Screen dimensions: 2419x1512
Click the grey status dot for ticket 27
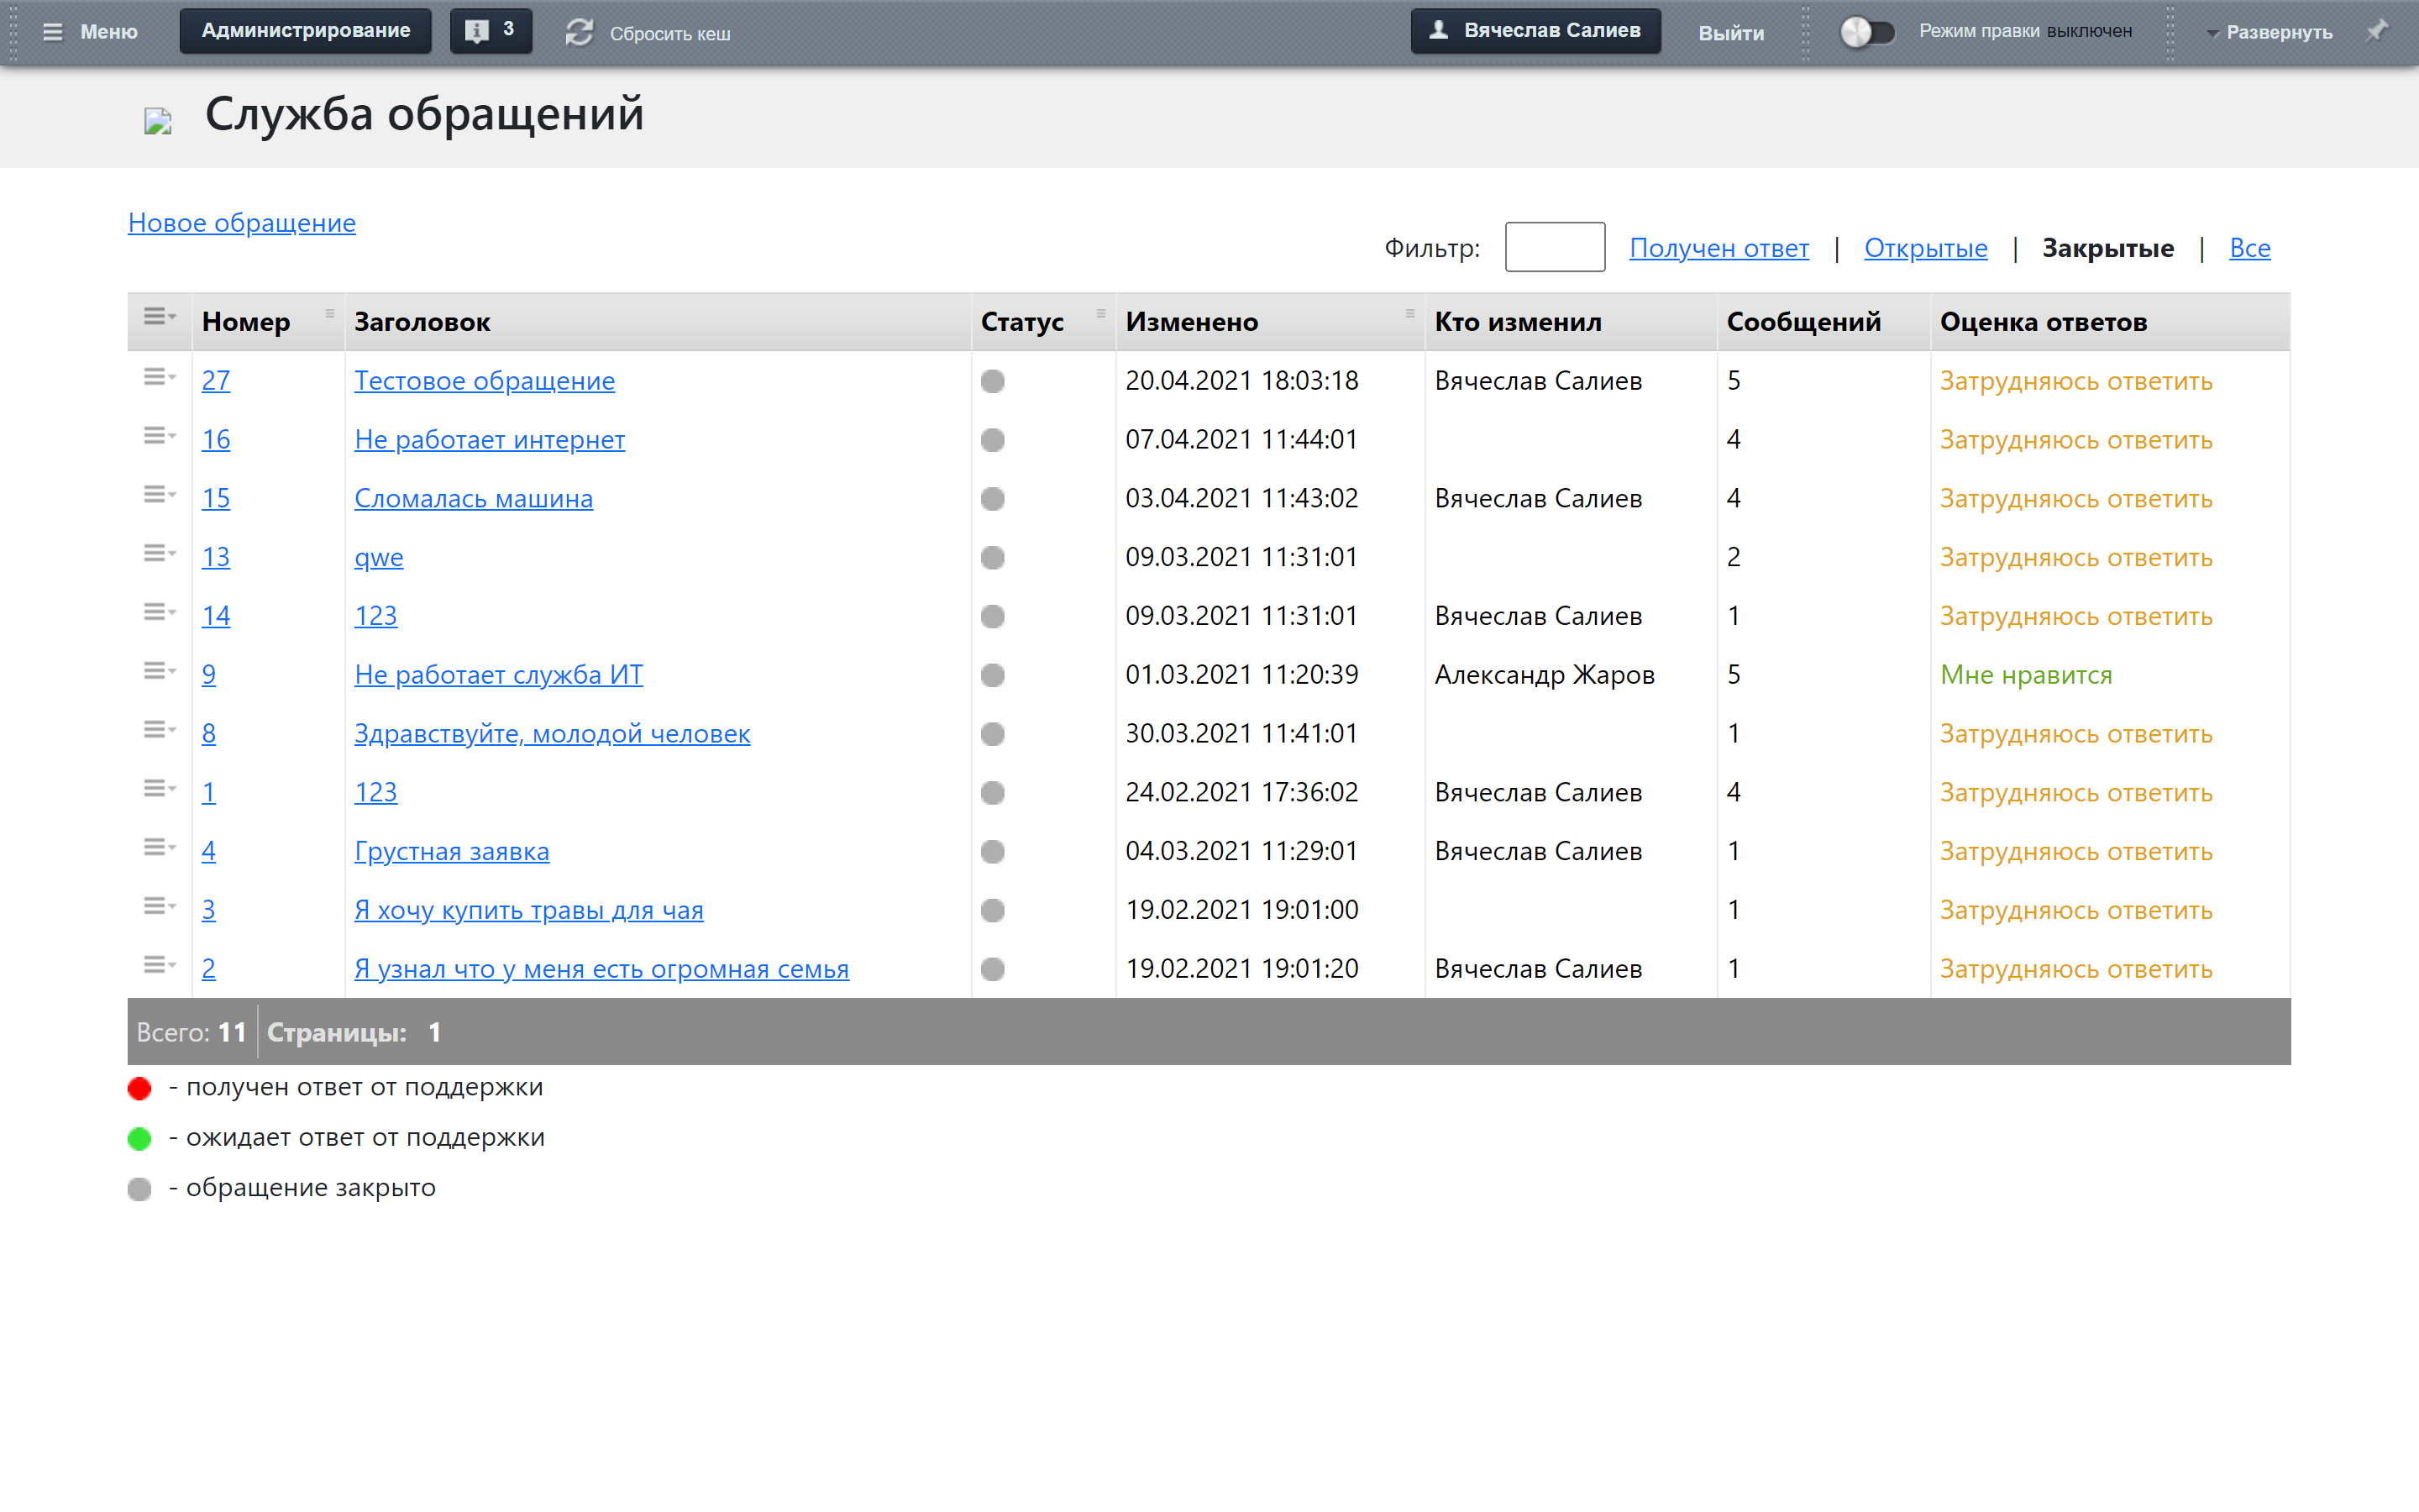coord(993,381)
